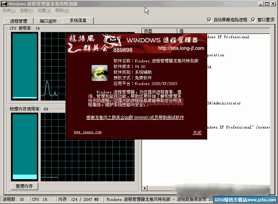Toggle 窗口置顶 checkbox
Viewport: 278px width, 204px height.
(x=253, y=20)
